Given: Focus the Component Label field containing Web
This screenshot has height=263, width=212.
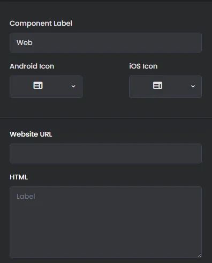Looking at the screenshot, I should (106, 42).
